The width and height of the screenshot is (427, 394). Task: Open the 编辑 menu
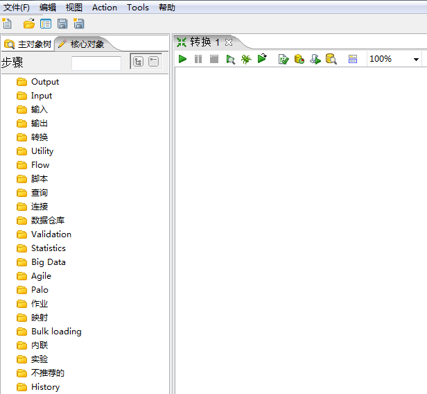pos(48,8)
